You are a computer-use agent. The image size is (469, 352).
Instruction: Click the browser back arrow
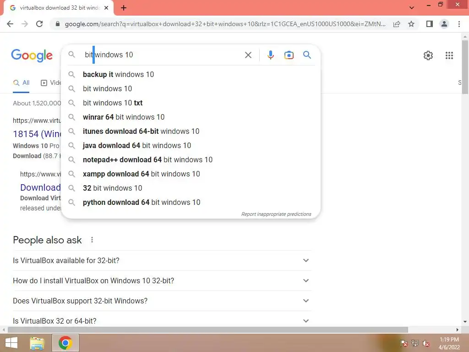tap(10, 24)
